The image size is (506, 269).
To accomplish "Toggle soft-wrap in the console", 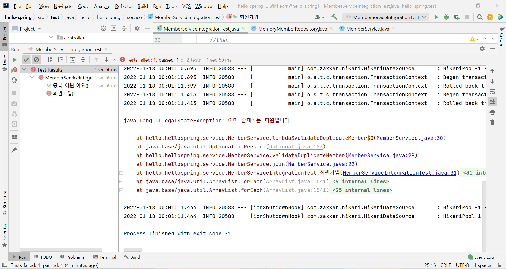I will [x=492, y=92].
